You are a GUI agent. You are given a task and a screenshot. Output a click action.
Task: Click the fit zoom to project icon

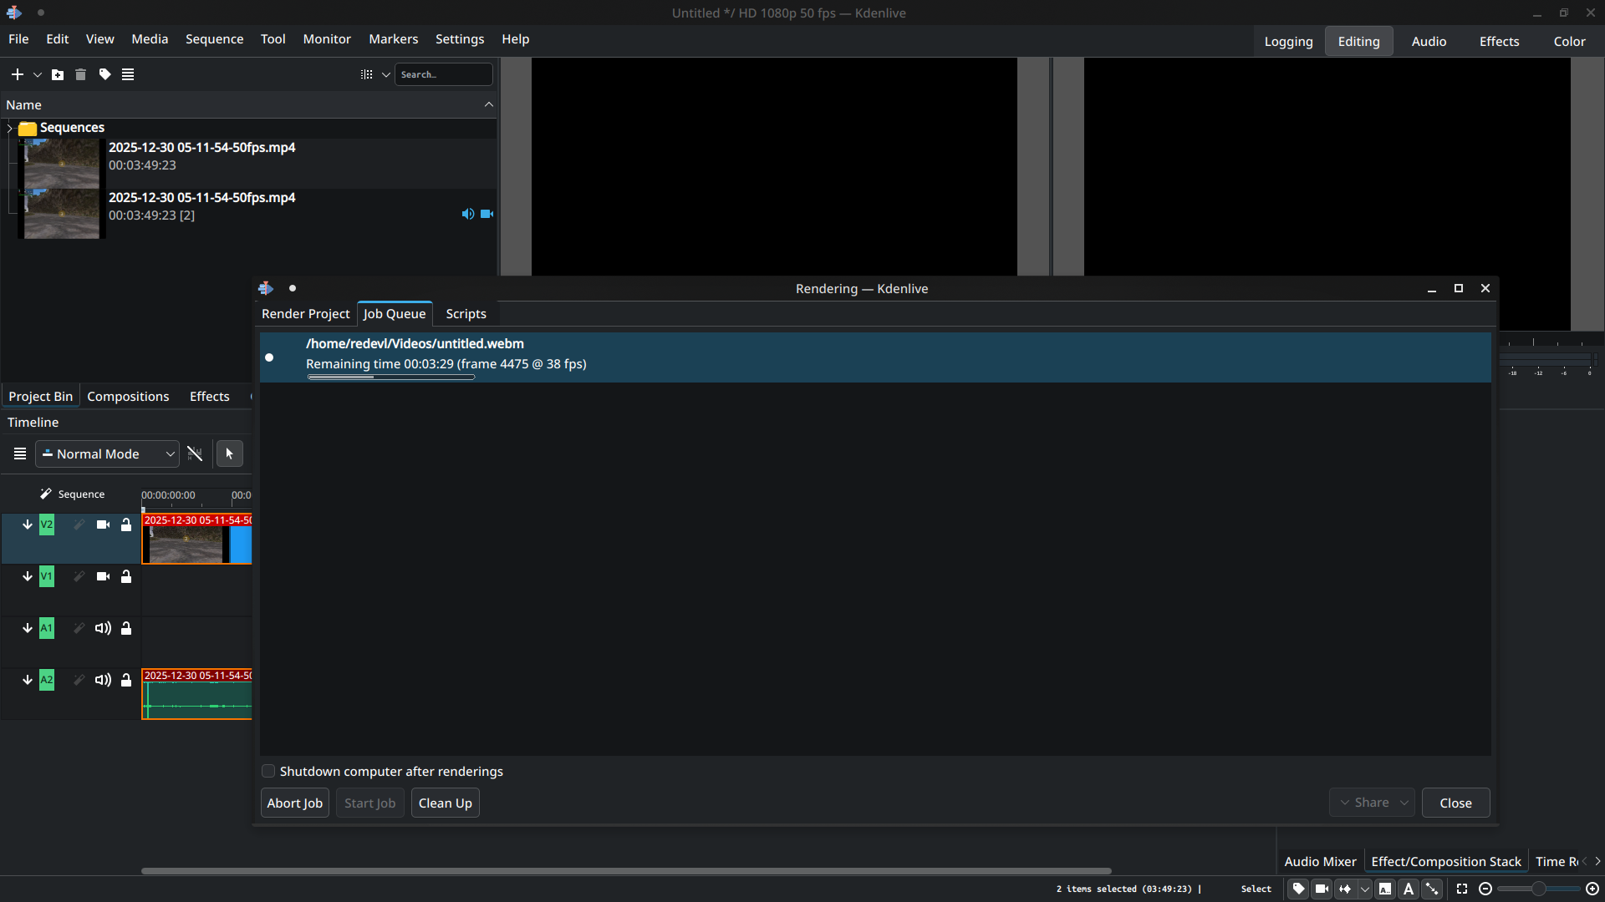(x=1462, y=889)
